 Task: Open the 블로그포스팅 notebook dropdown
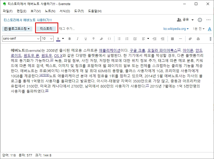point(17,29)
